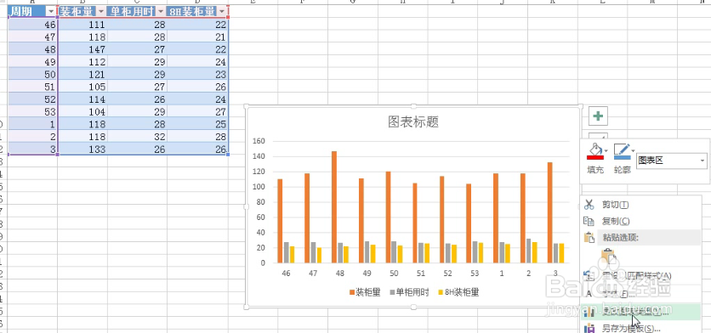Viewport: 711px width, 333px height.
Task: Open the fill color dropdown arrow
Action: (x=606, y=150)
